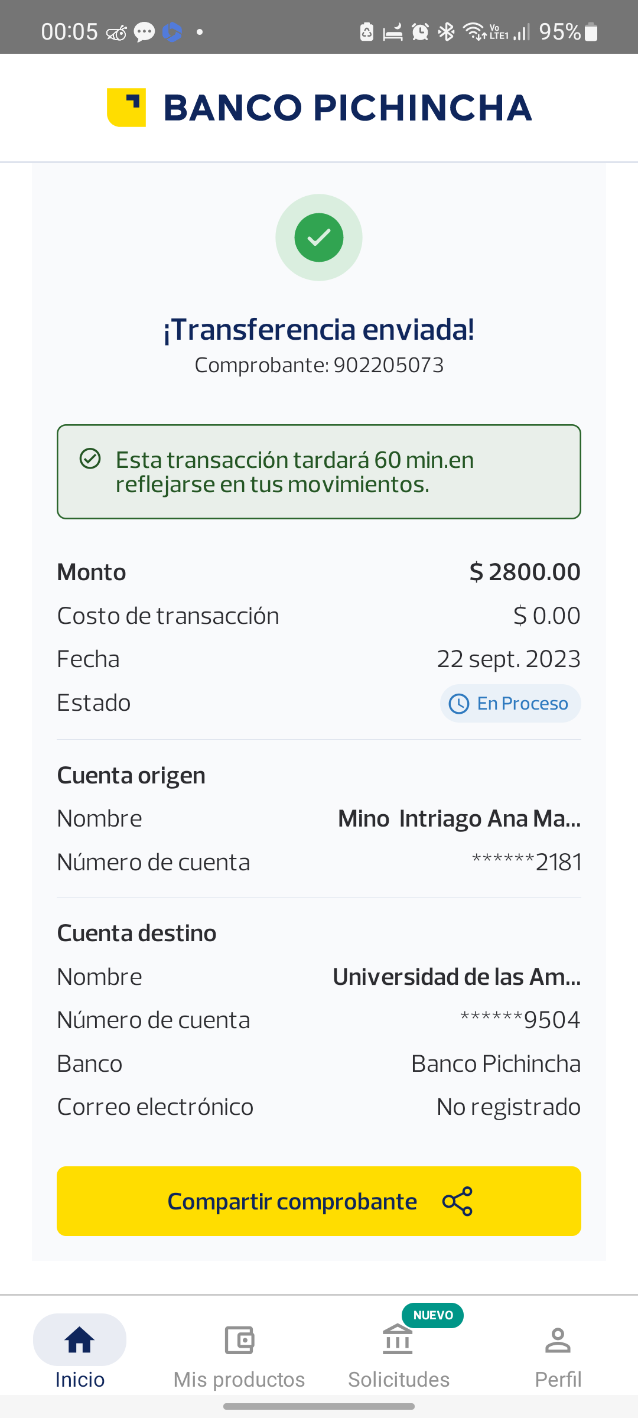The height and width of the screenshot is (1418, 638).
Task: Tap the NUEVO badge above Solicitudes
Action: click(x=433, y=1315)
